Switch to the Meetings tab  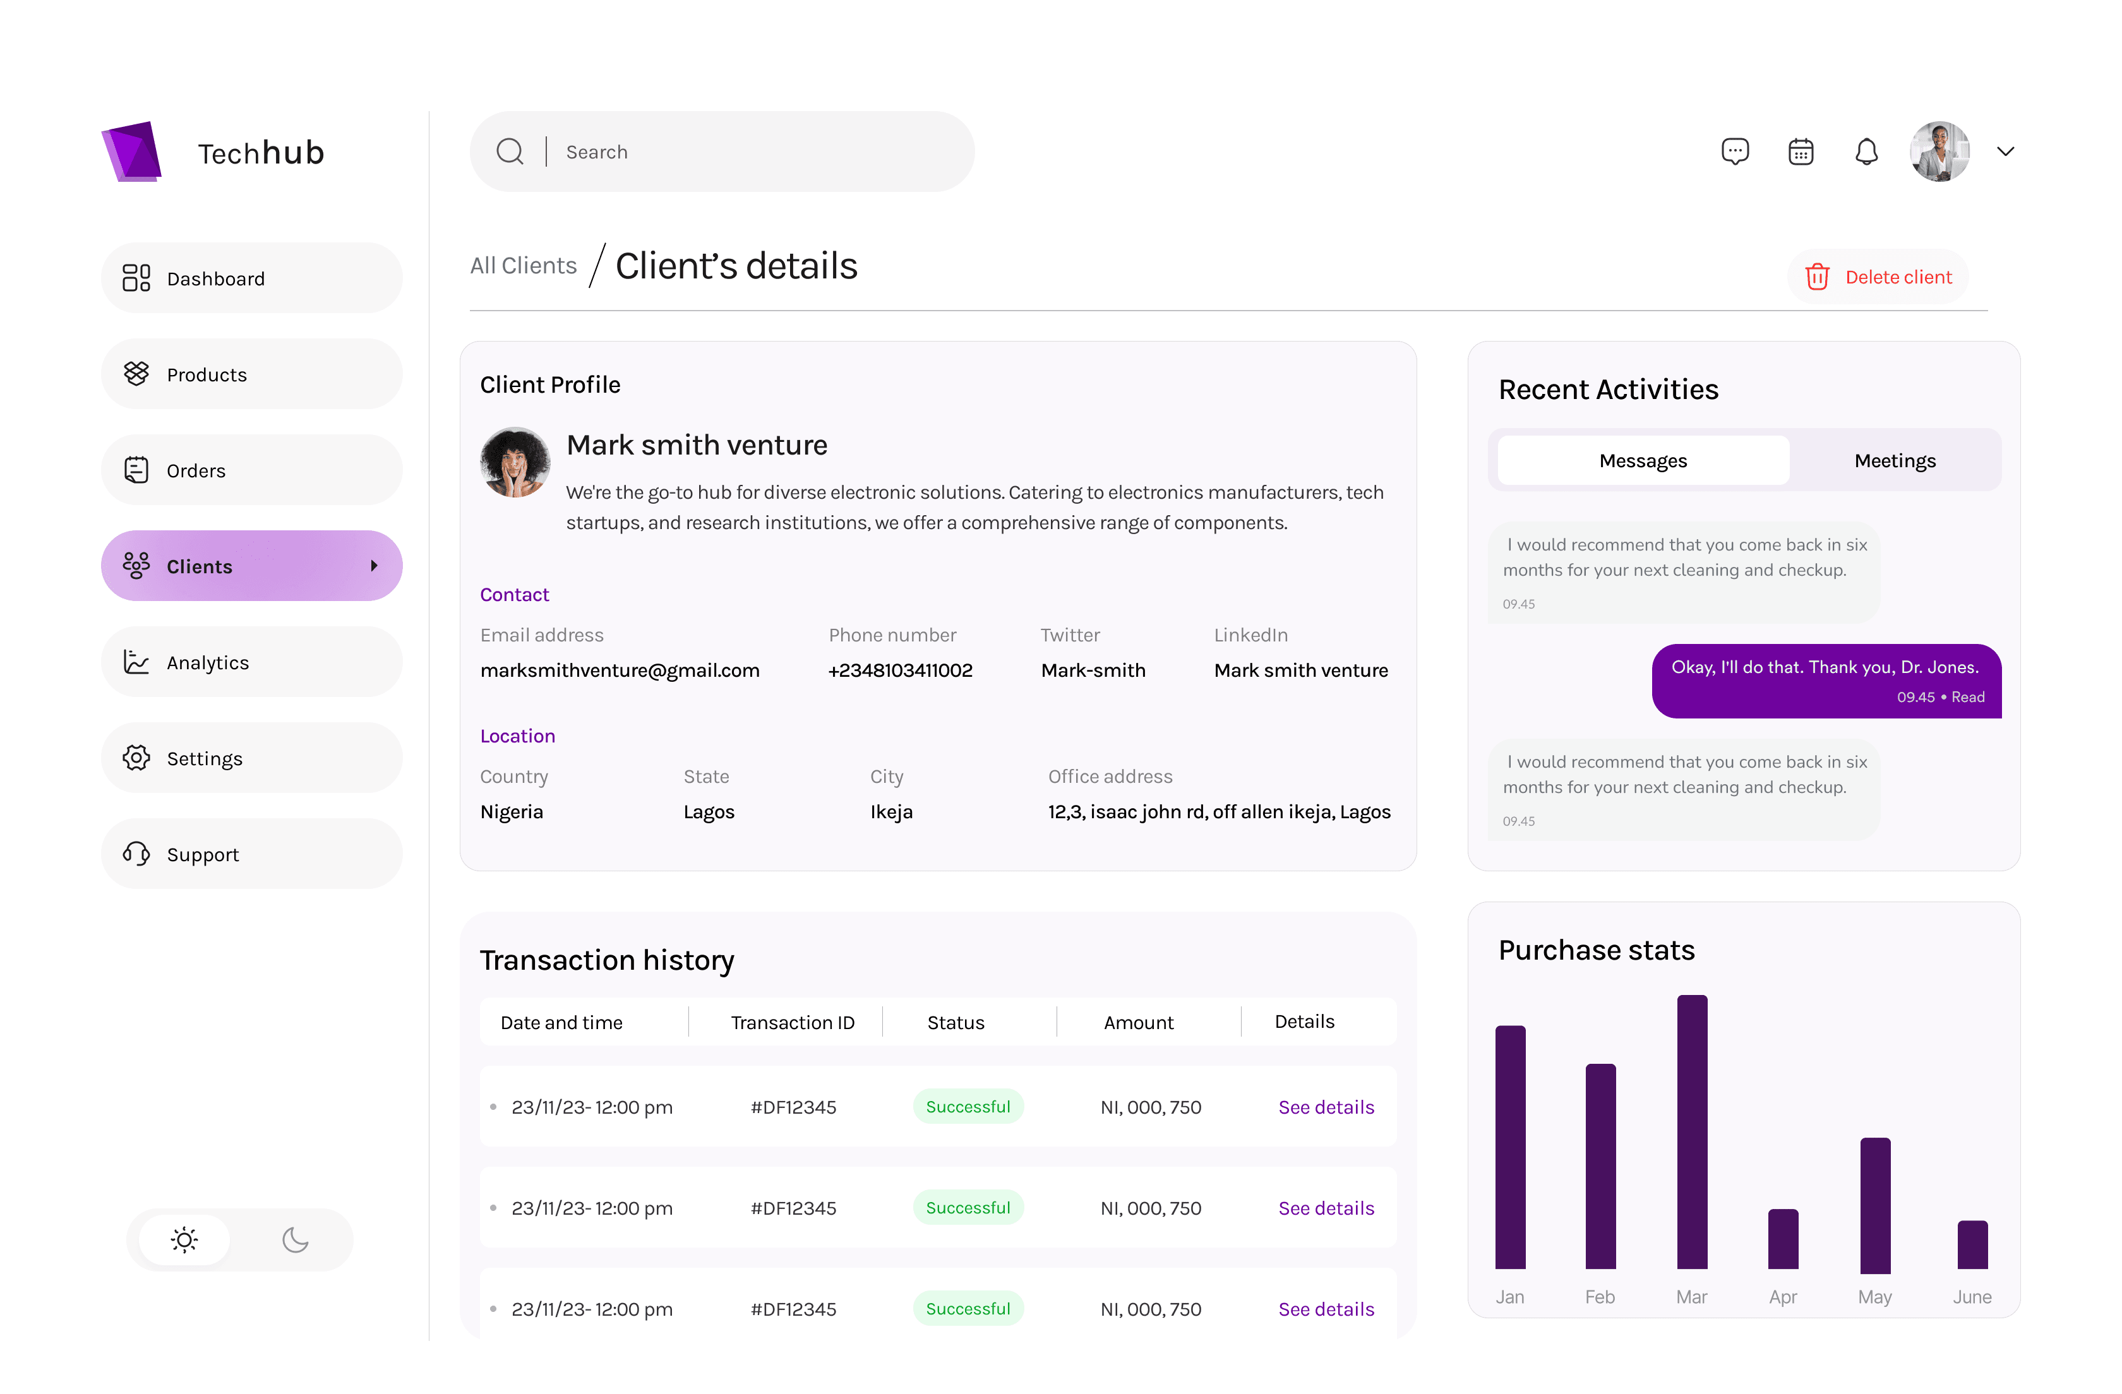(1895, 461)
